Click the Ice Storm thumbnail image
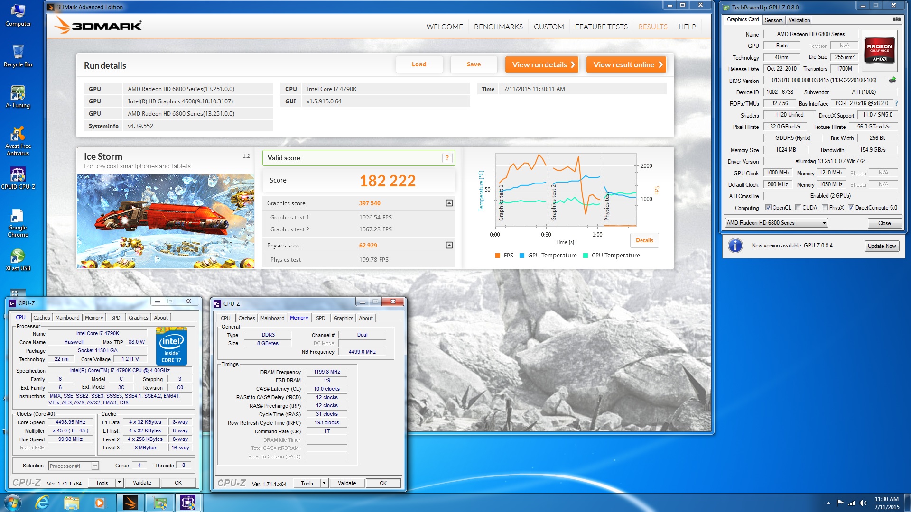 pyautogui.click(x=166, y=221)
